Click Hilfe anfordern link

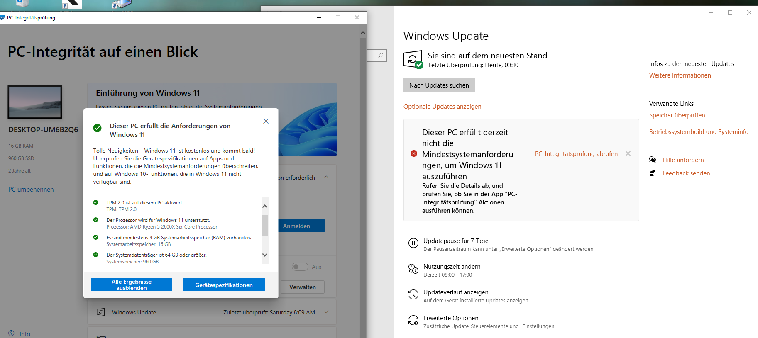683,160
